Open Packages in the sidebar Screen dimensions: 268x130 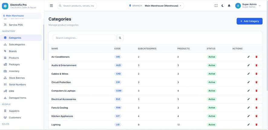tap(21, 65)
